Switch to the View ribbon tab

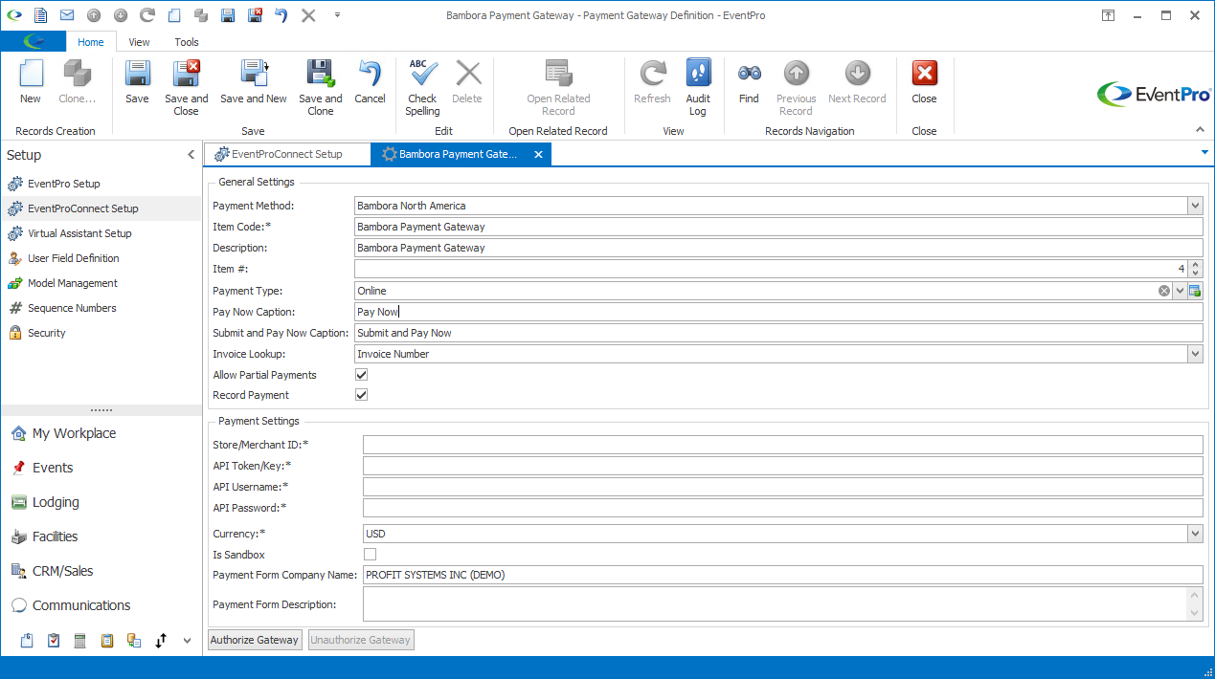(139, 42)
